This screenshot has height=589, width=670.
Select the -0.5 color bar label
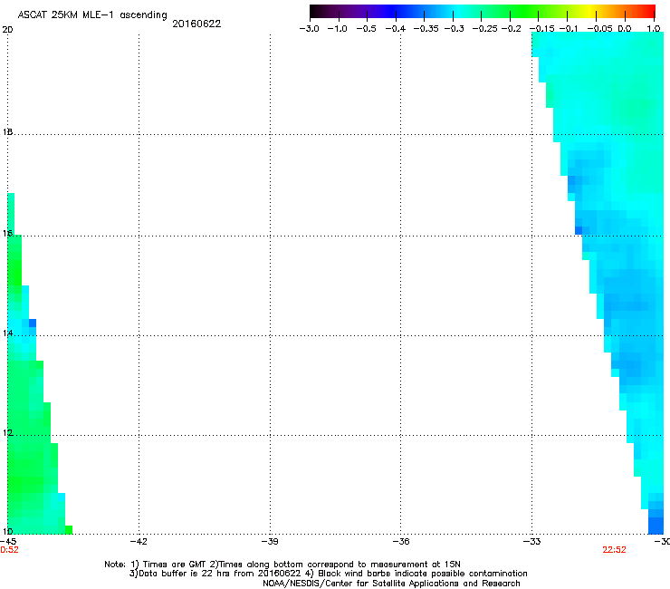(x=366, y=29)
